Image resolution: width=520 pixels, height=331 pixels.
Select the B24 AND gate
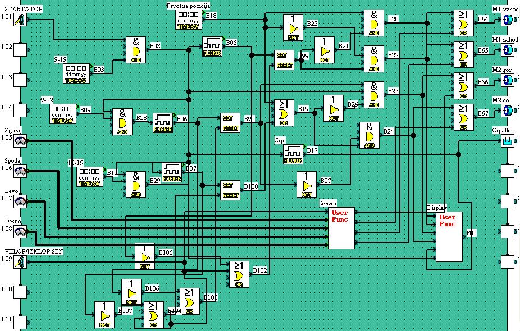(x=370, y=135)
